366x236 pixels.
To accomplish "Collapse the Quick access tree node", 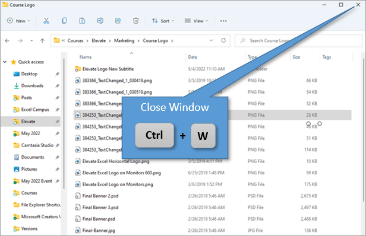I will (5, 62).
